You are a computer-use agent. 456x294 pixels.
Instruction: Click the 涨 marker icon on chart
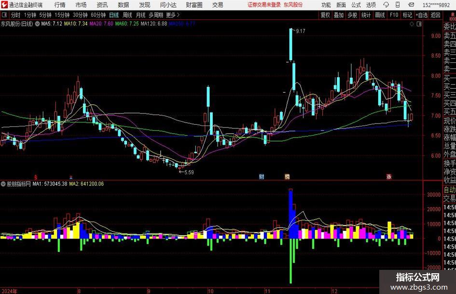pyautogui.click(x=389, y=176)
